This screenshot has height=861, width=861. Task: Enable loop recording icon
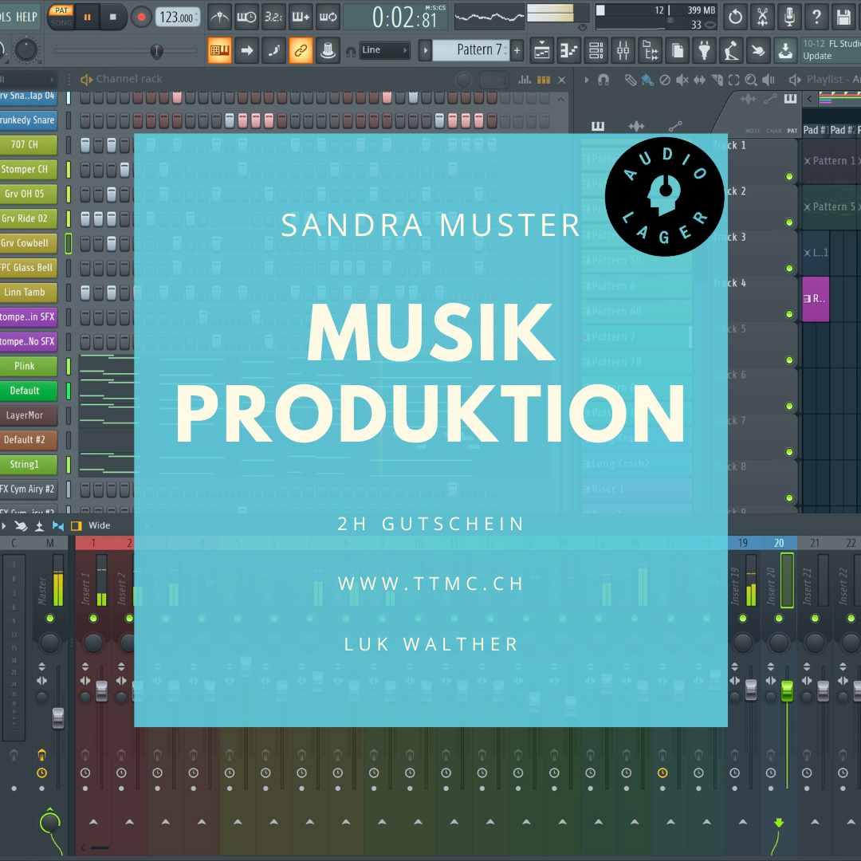point(328,17)
